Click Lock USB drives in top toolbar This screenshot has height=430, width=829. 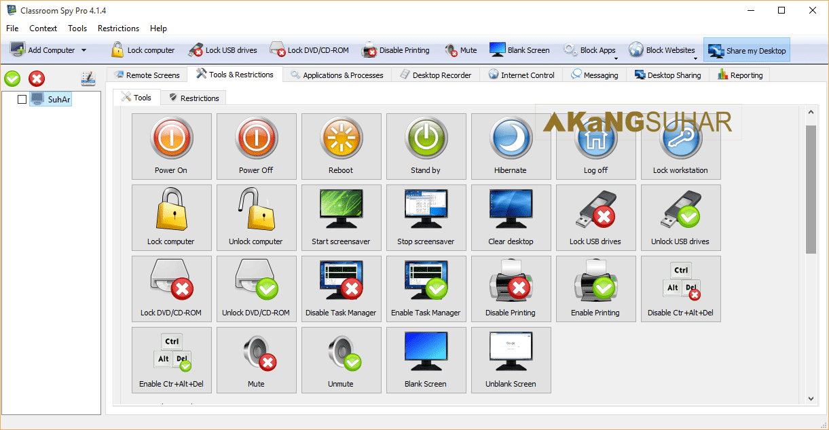tap(222, 50)
